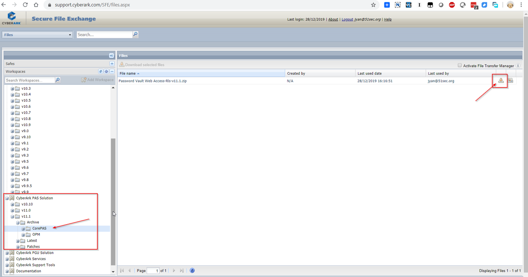
Task: Click the tree scrollbar up arrow
Action: pyautogui.click(x=113, y=88)
